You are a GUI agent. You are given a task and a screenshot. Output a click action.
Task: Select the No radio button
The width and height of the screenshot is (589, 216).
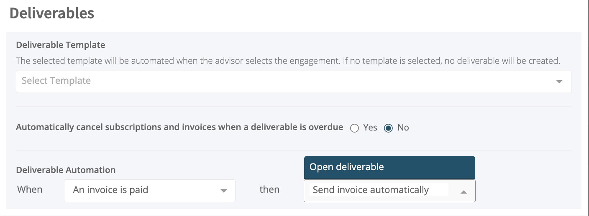(x=388, y=128)
